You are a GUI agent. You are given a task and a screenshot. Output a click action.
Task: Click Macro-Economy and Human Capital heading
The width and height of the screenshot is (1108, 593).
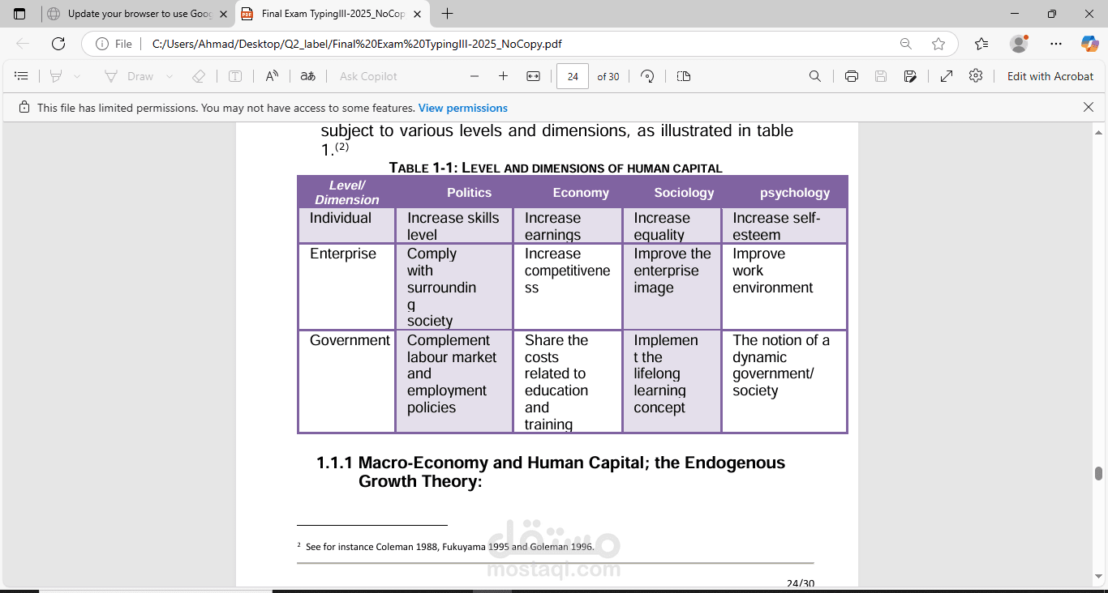pos(551,471)
